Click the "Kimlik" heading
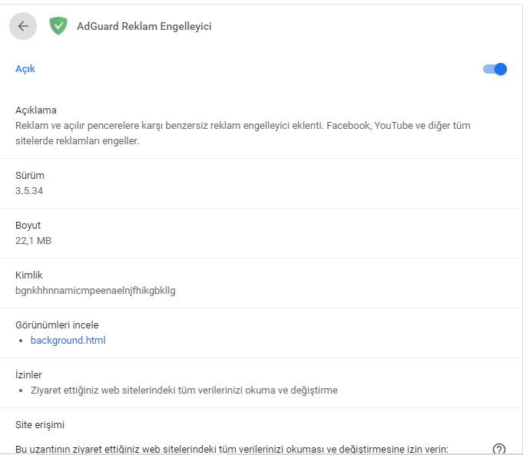523x455 pixels. coord(29,275)
